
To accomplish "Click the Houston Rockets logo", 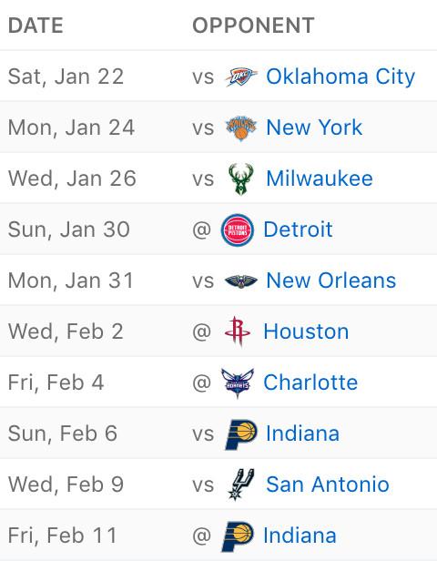I will [x=238, y=331].
